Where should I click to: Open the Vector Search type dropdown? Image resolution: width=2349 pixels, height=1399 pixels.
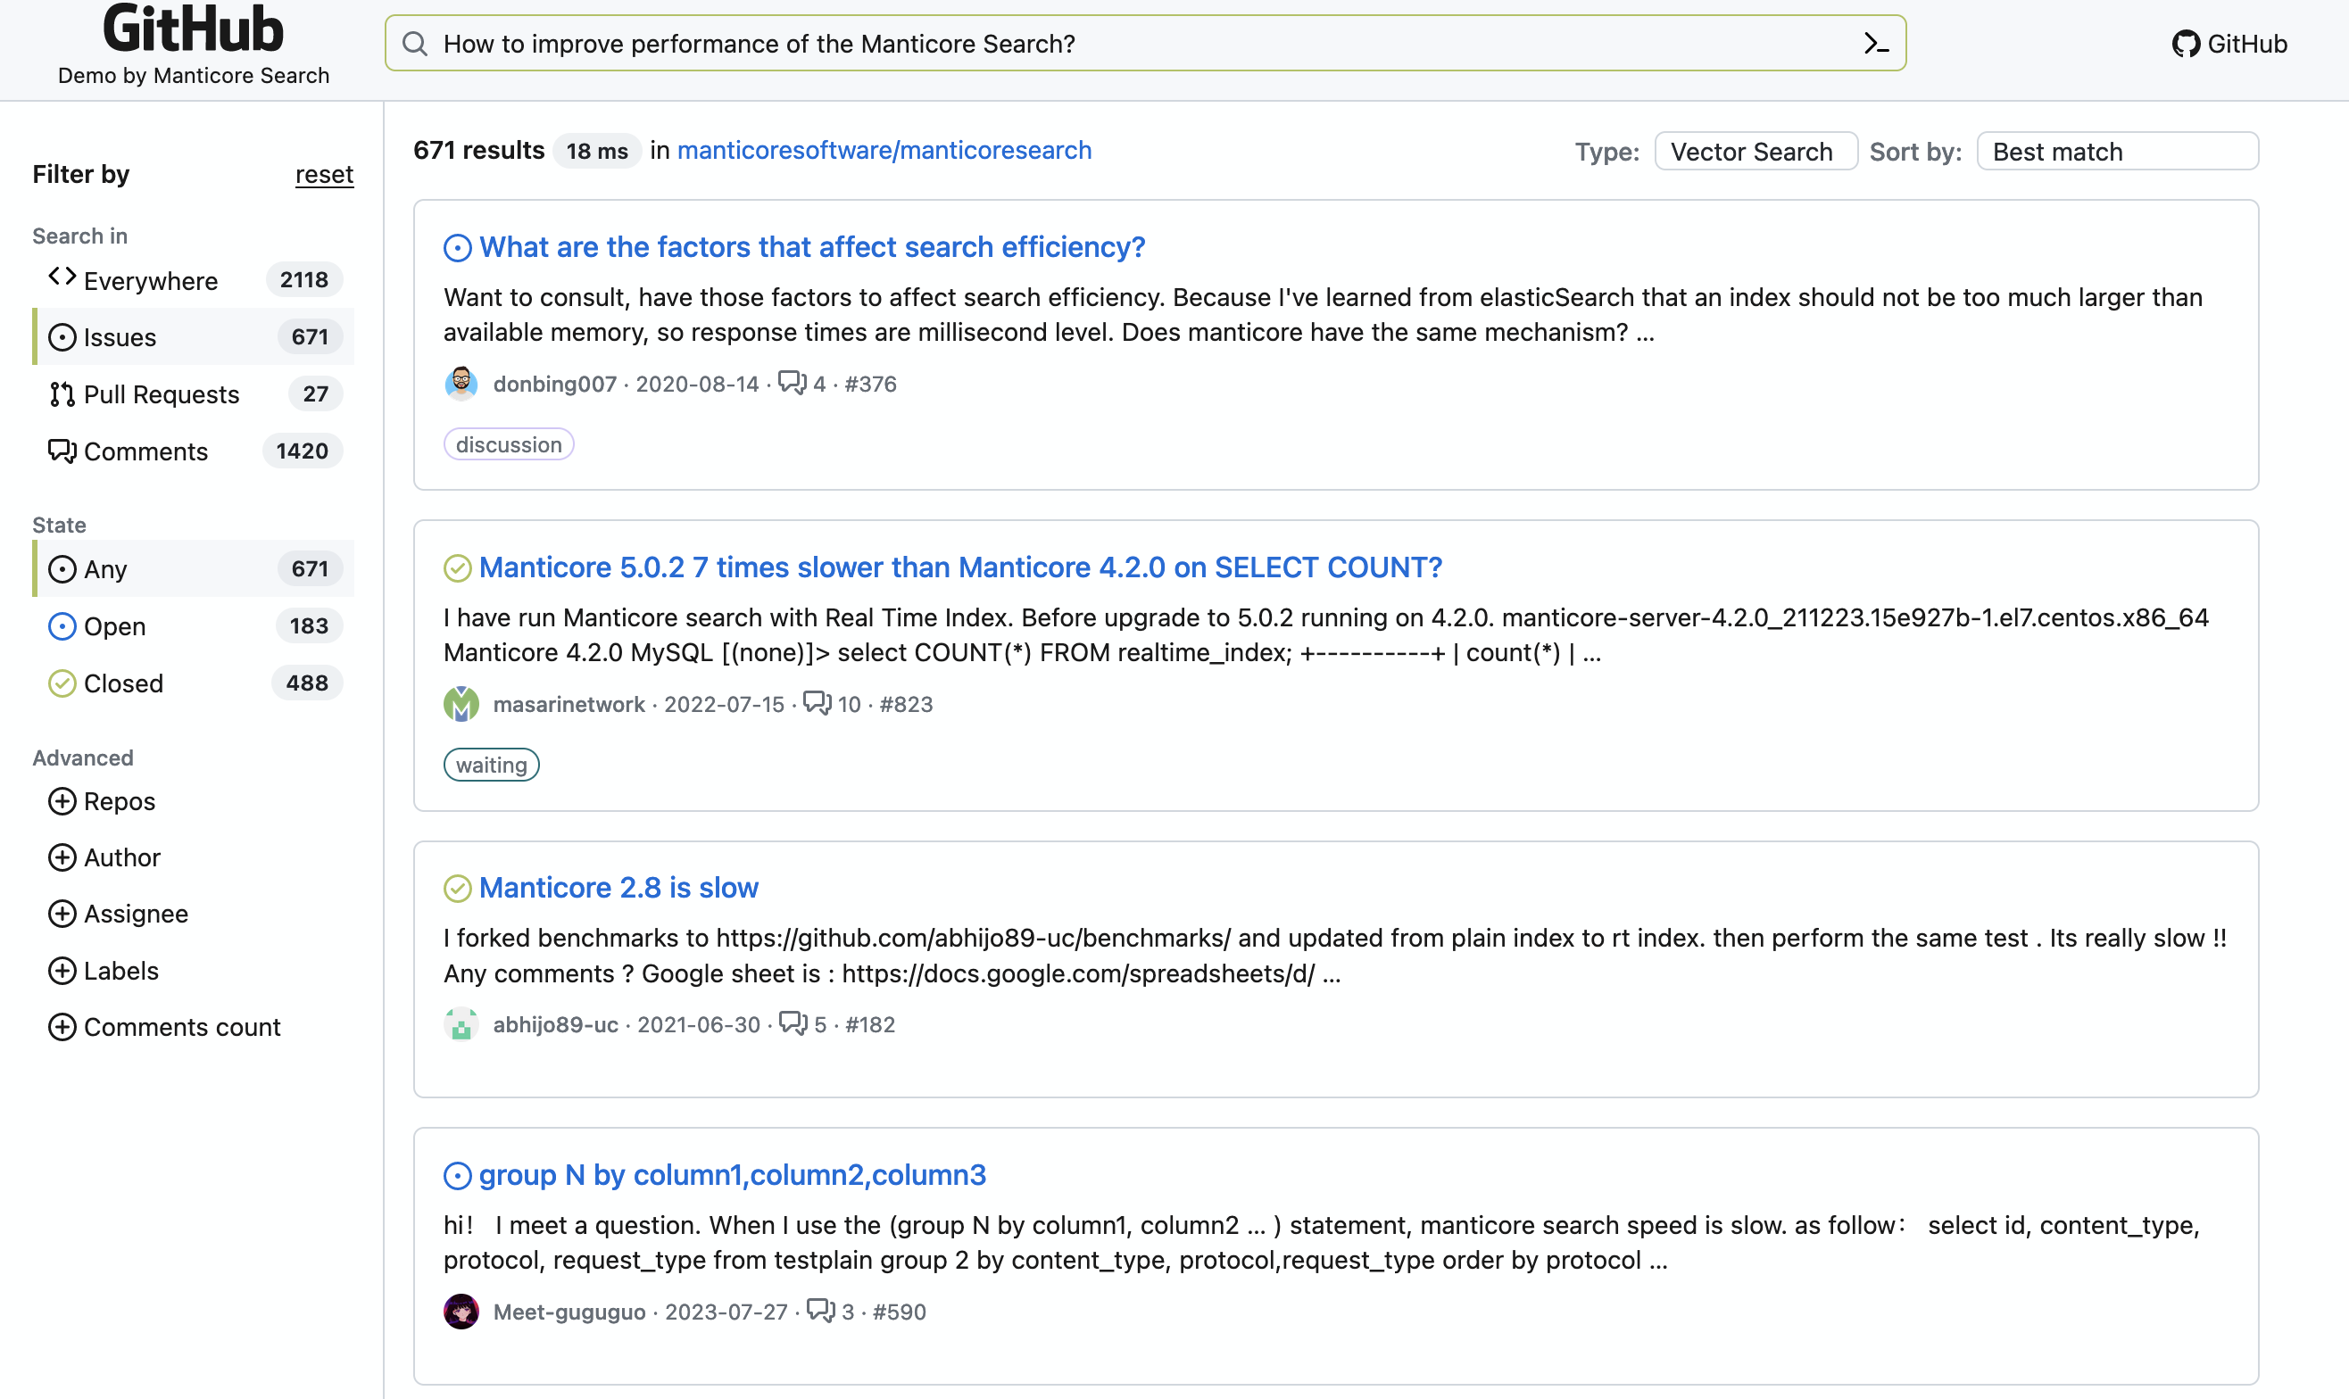[x=1755, y=152]
